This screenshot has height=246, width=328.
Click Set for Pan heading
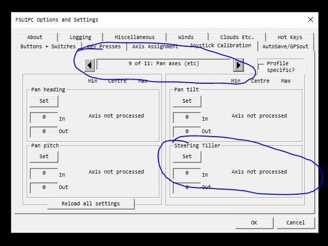pos(44,101)
